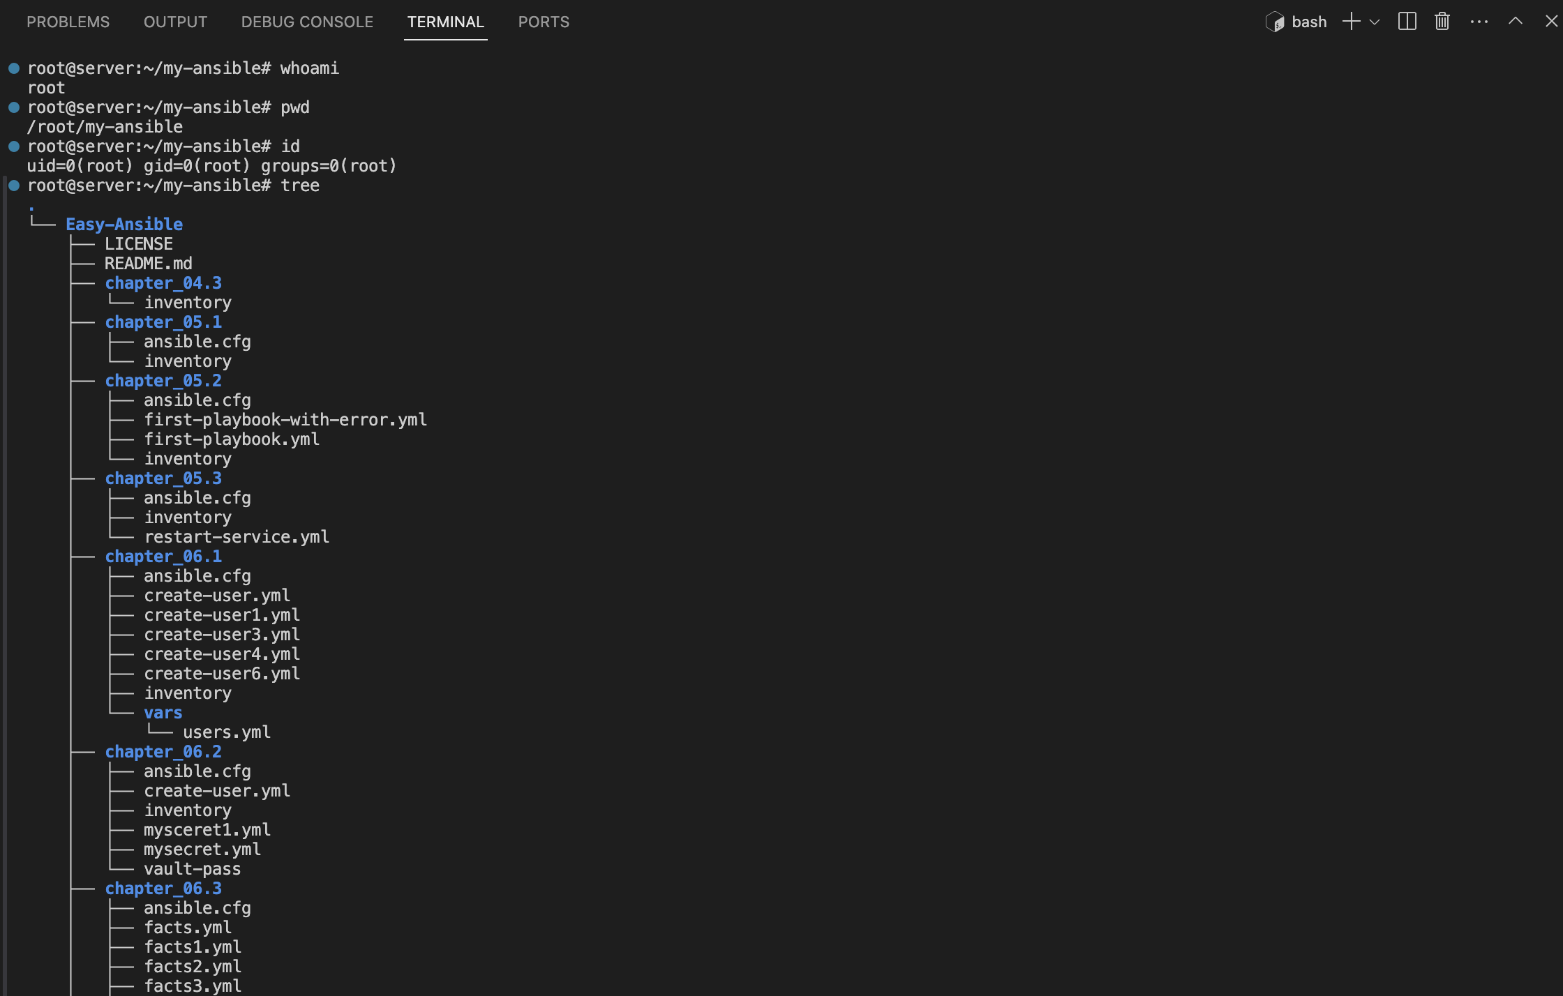The height and width of the screenshot is (996, 1563).
Task: Click the bash terminal label
Action: click(x=1309, y=22)
